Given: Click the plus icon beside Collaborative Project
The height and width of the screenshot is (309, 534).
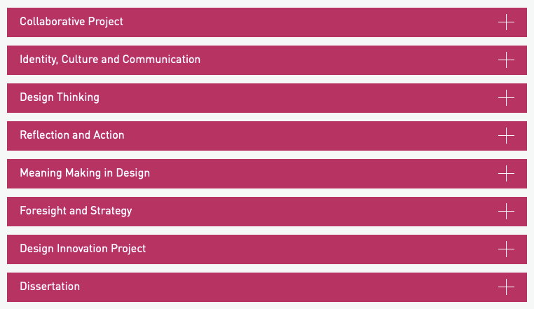Looking at the screenshot, I should click(x=505, y=22).
